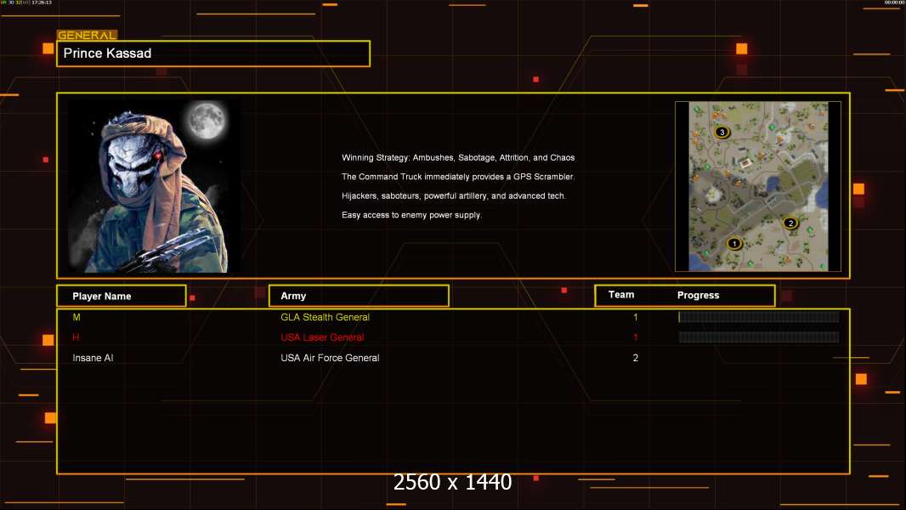Click start position marker 2 on the minimap
Viewport: 906px width, 510px height.
point(790,223)
